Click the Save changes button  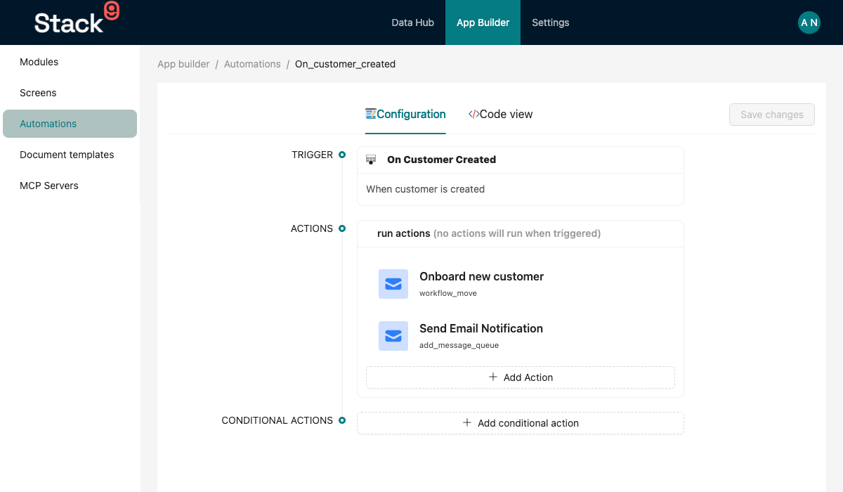[772, 115]
